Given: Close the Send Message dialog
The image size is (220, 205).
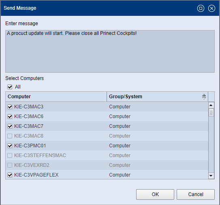Looking at the screenshot, I should [211, 8].
